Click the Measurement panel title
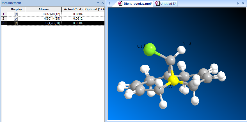Image resolution: width=247 pixels, height=122 pixels. click(x=11, y=3)
